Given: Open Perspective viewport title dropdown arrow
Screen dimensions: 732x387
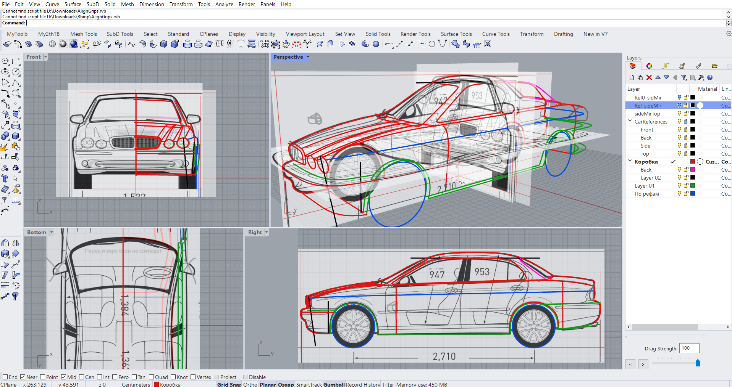Looking at the screenshot, I should coord(307,57).
